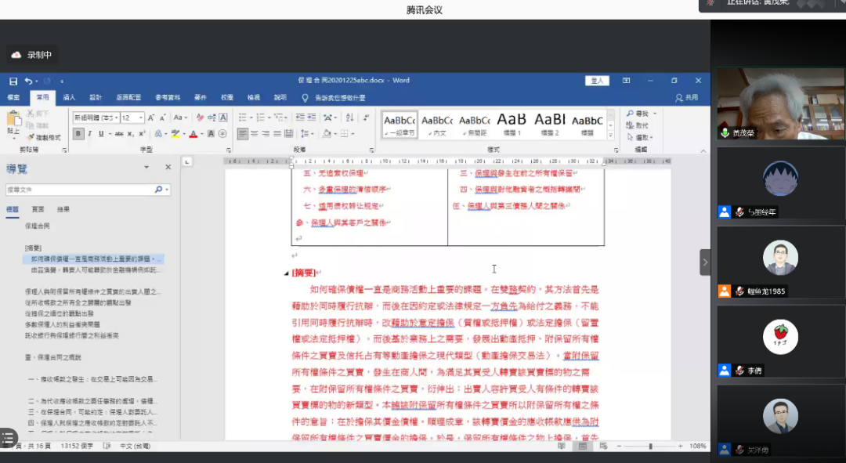Click the 共用 share button
This screenshot has width=846, height=463.
687,98
